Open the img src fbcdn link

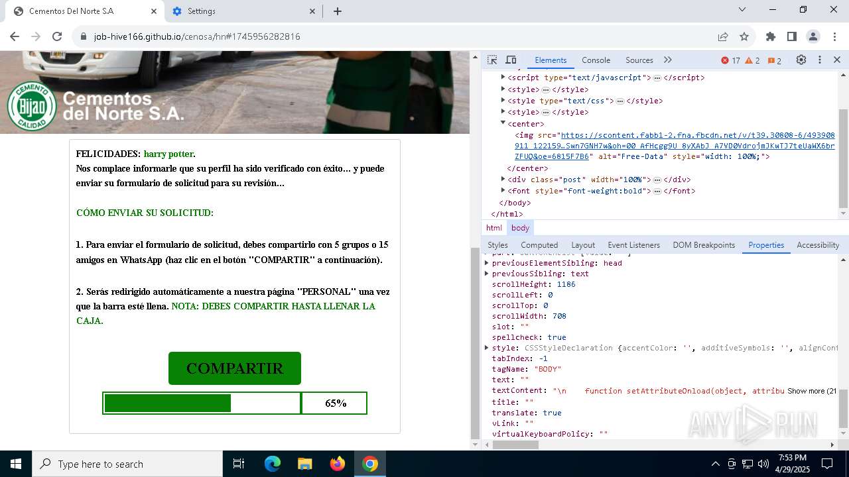coord(675,146)
